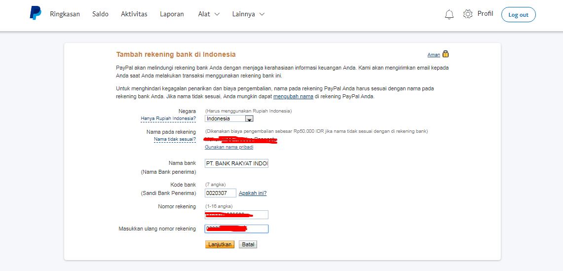Open the Laporan page
This screenshot has height=271, width=563.
172,14
